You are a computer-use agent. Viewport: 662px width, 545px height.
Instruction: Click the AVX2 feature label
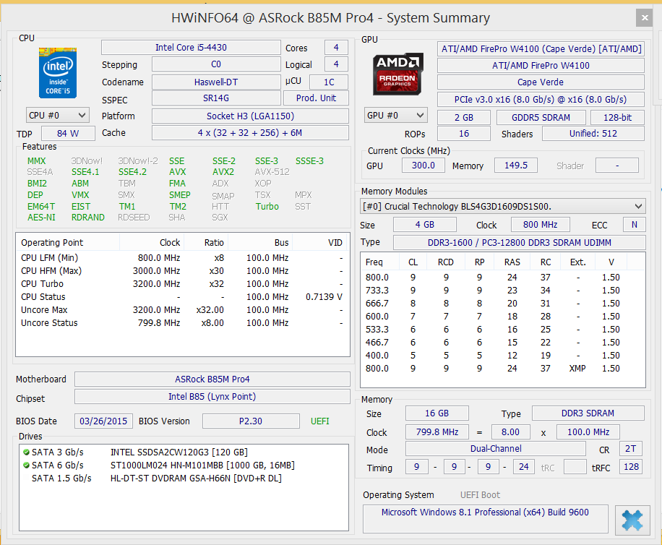pos(223,172)
